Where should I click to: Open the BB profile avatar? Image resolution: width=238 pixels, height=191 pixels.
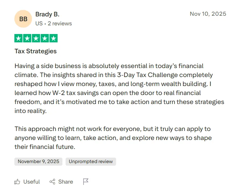(23, 19)
